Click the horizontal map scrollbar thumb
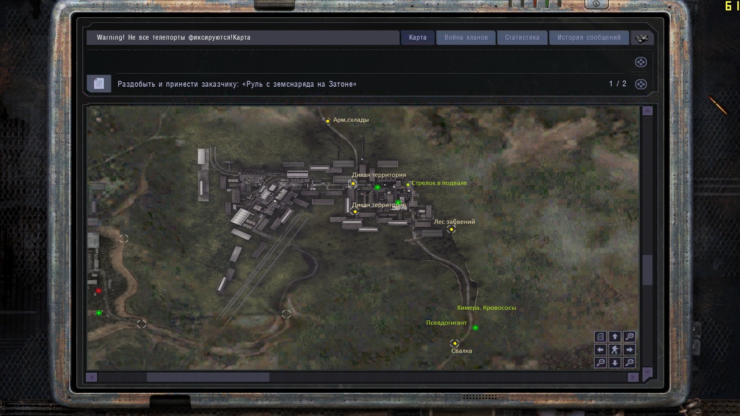Viewport: 740px width, 416px height. pos(208,377)
